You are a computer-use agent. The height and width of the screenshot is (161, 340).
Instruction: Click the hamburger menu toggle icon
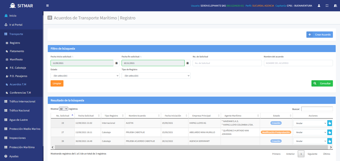[x=48, y=6]
